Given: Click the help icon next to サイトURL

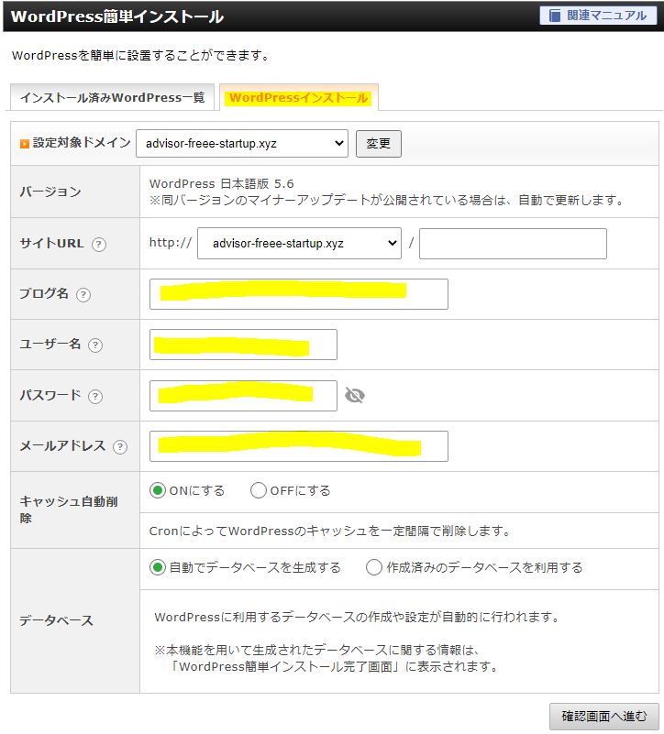Looking at the screenshot, I should [x=99, y=244].
